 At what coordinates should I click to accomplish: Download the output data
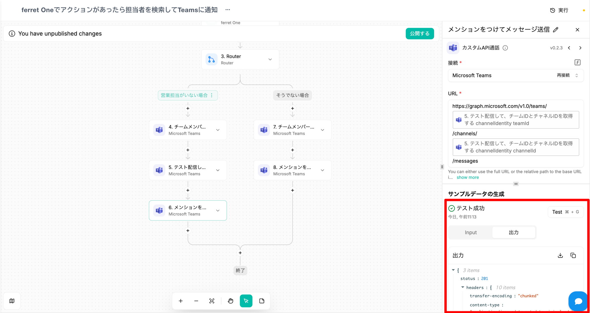[560, 255]
